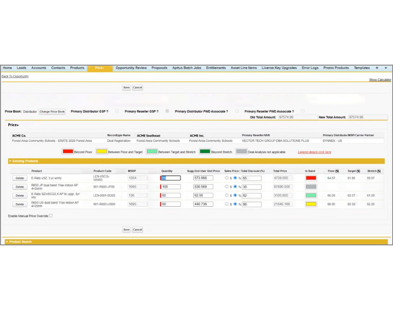Screen dimensions: 393x319
Task: Click the Change Price Book button
Action: click(x=52, y=111)
